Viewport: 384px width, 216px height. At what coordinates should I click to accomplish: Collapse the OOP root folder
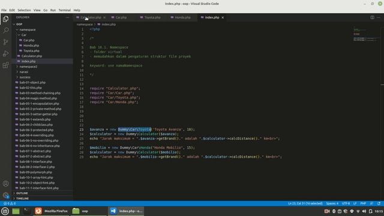click(42, 24)
